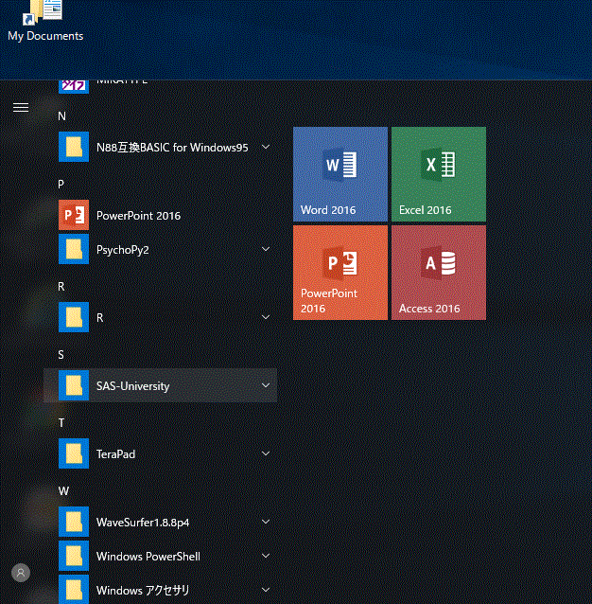
Task: Click the Windows アクセサリ folder icon
Action: 74,590
